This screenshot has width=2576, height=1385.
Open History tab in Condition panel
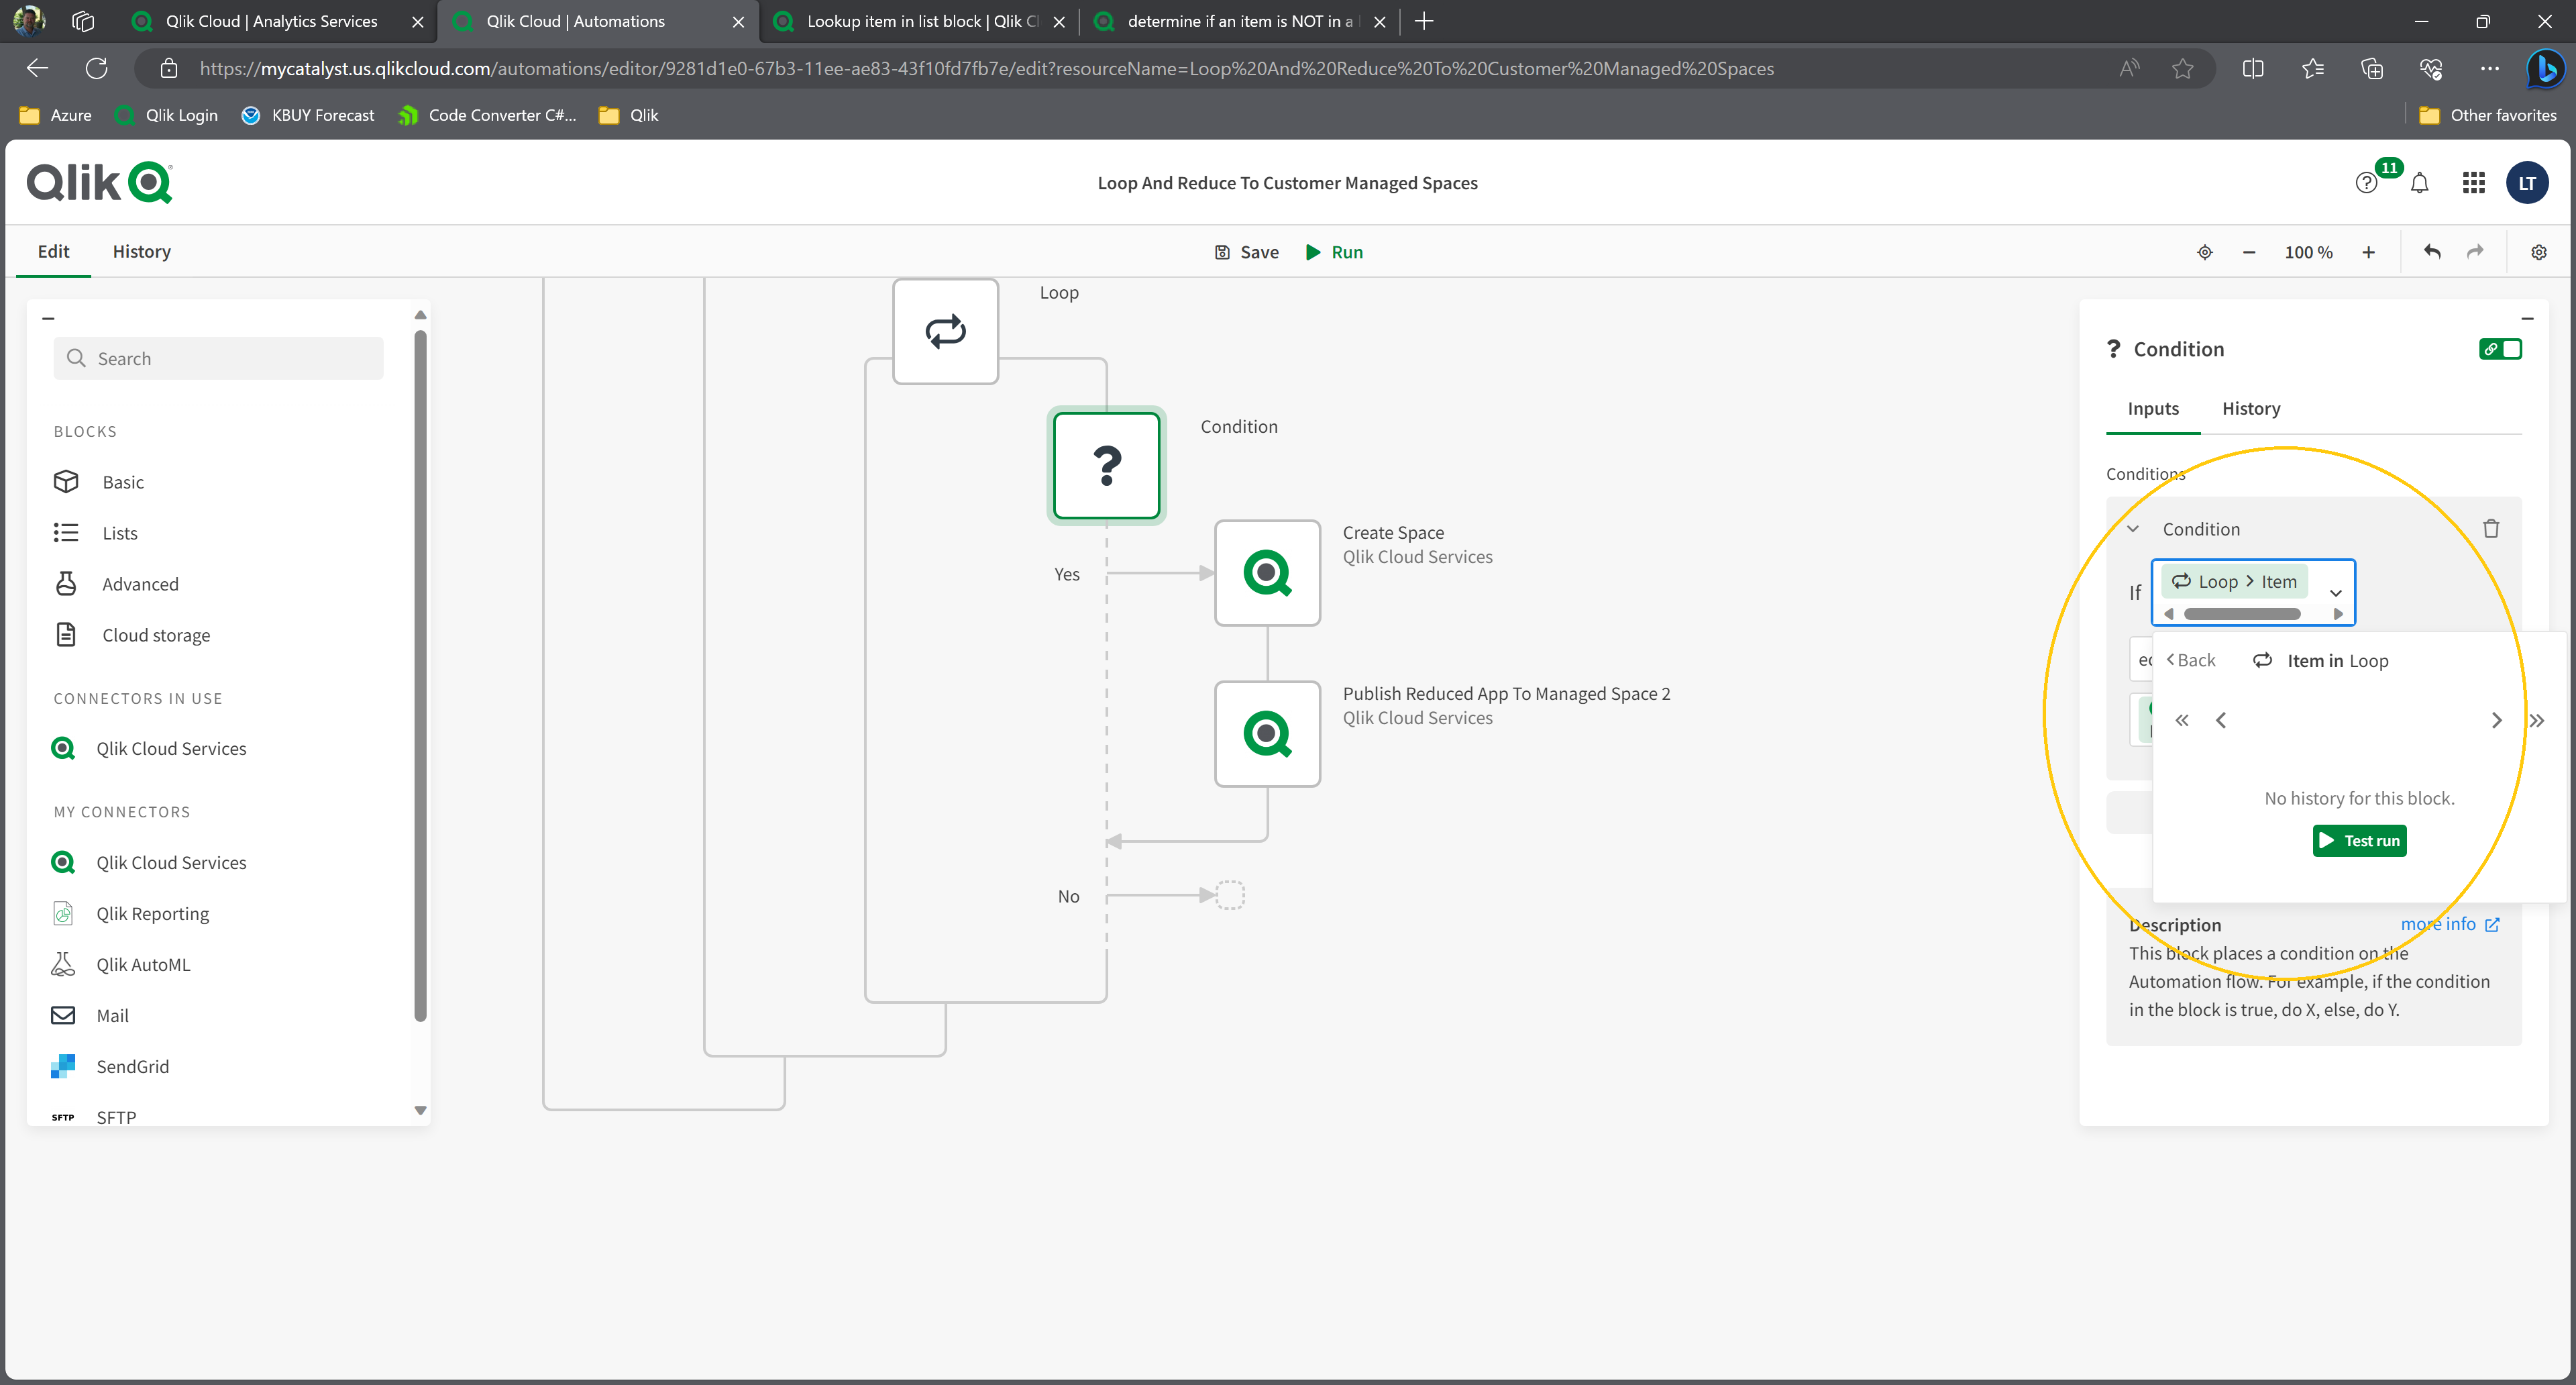point(2250,408)
